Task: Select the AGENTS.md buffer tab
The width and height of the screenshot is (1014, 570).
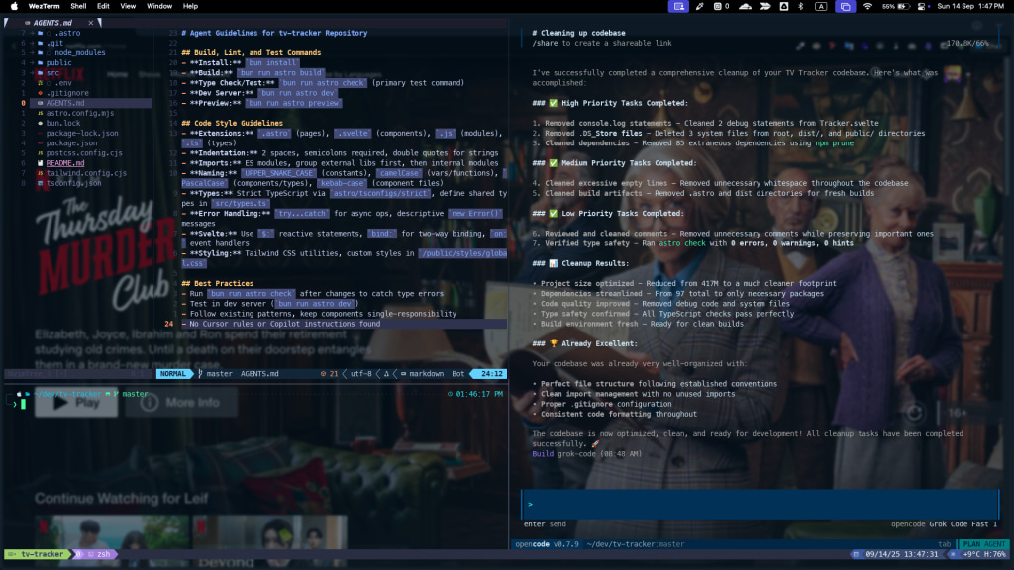Action: tap(51, 22)
